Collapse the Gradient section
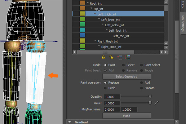Screen dimensions: 186x124 tap(69, 122)
